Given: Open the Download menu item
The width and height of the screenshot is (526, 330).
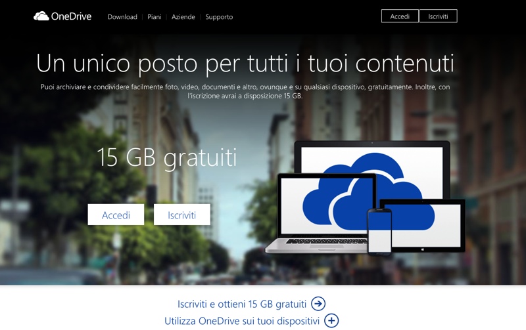Looking at the screenshot, I should pyautogui.click(x=122, y=17).
